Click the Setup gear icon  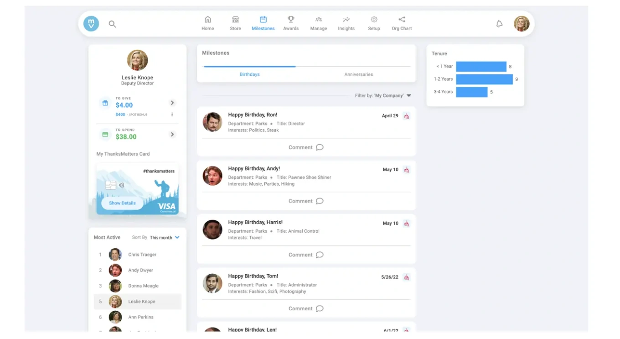374,20
